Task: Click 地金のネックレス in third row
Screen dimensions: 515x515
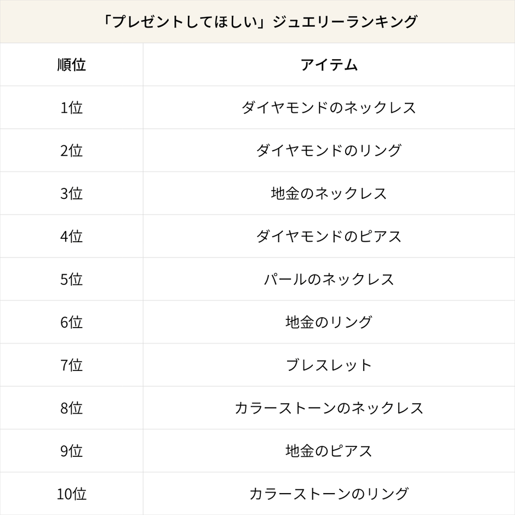Action: pyautogui.click(x=329, y=193)
